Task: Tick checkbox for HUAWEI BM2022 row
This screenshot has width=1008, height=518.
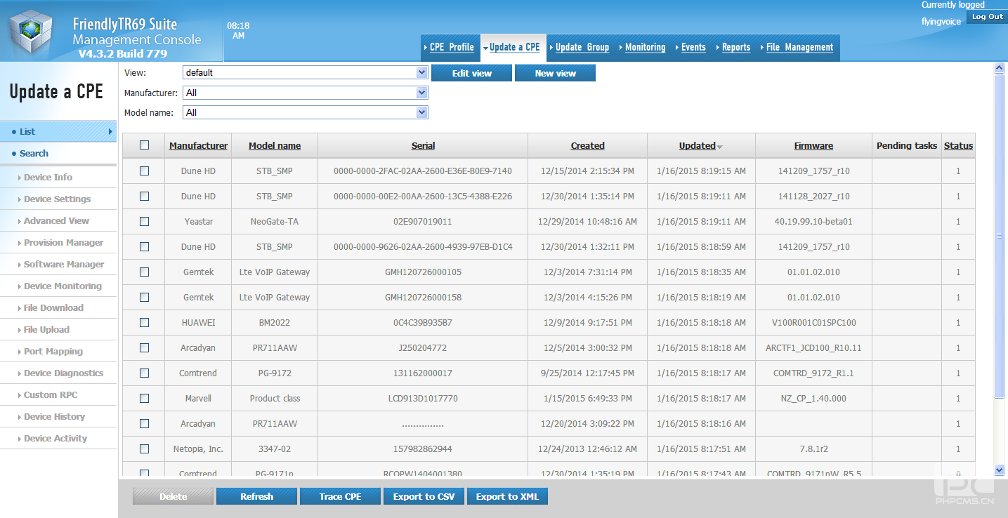Action: click(145, 322)
